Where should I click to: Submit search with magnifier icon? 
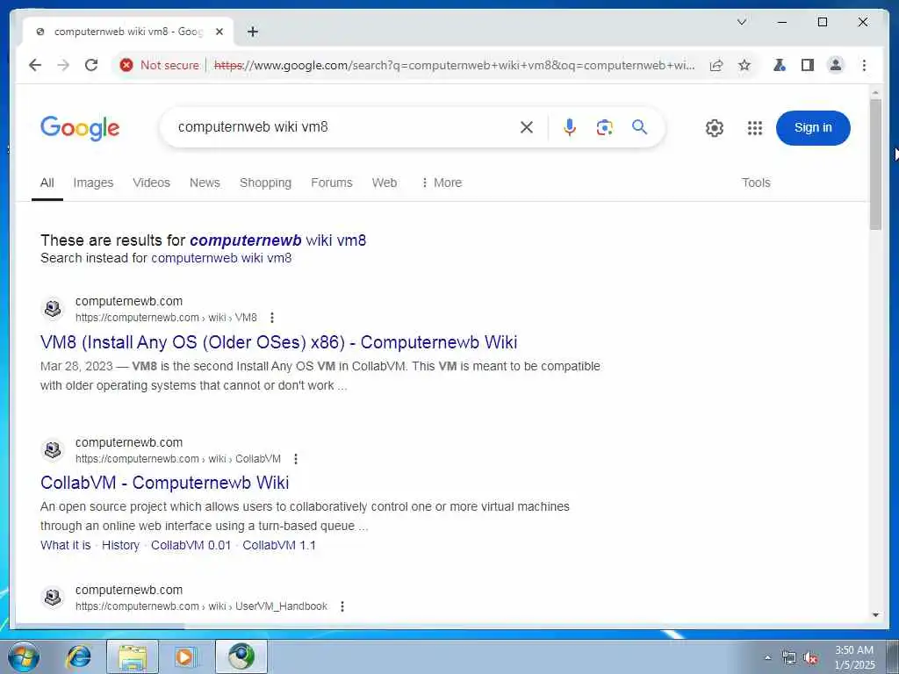point(639,127)
